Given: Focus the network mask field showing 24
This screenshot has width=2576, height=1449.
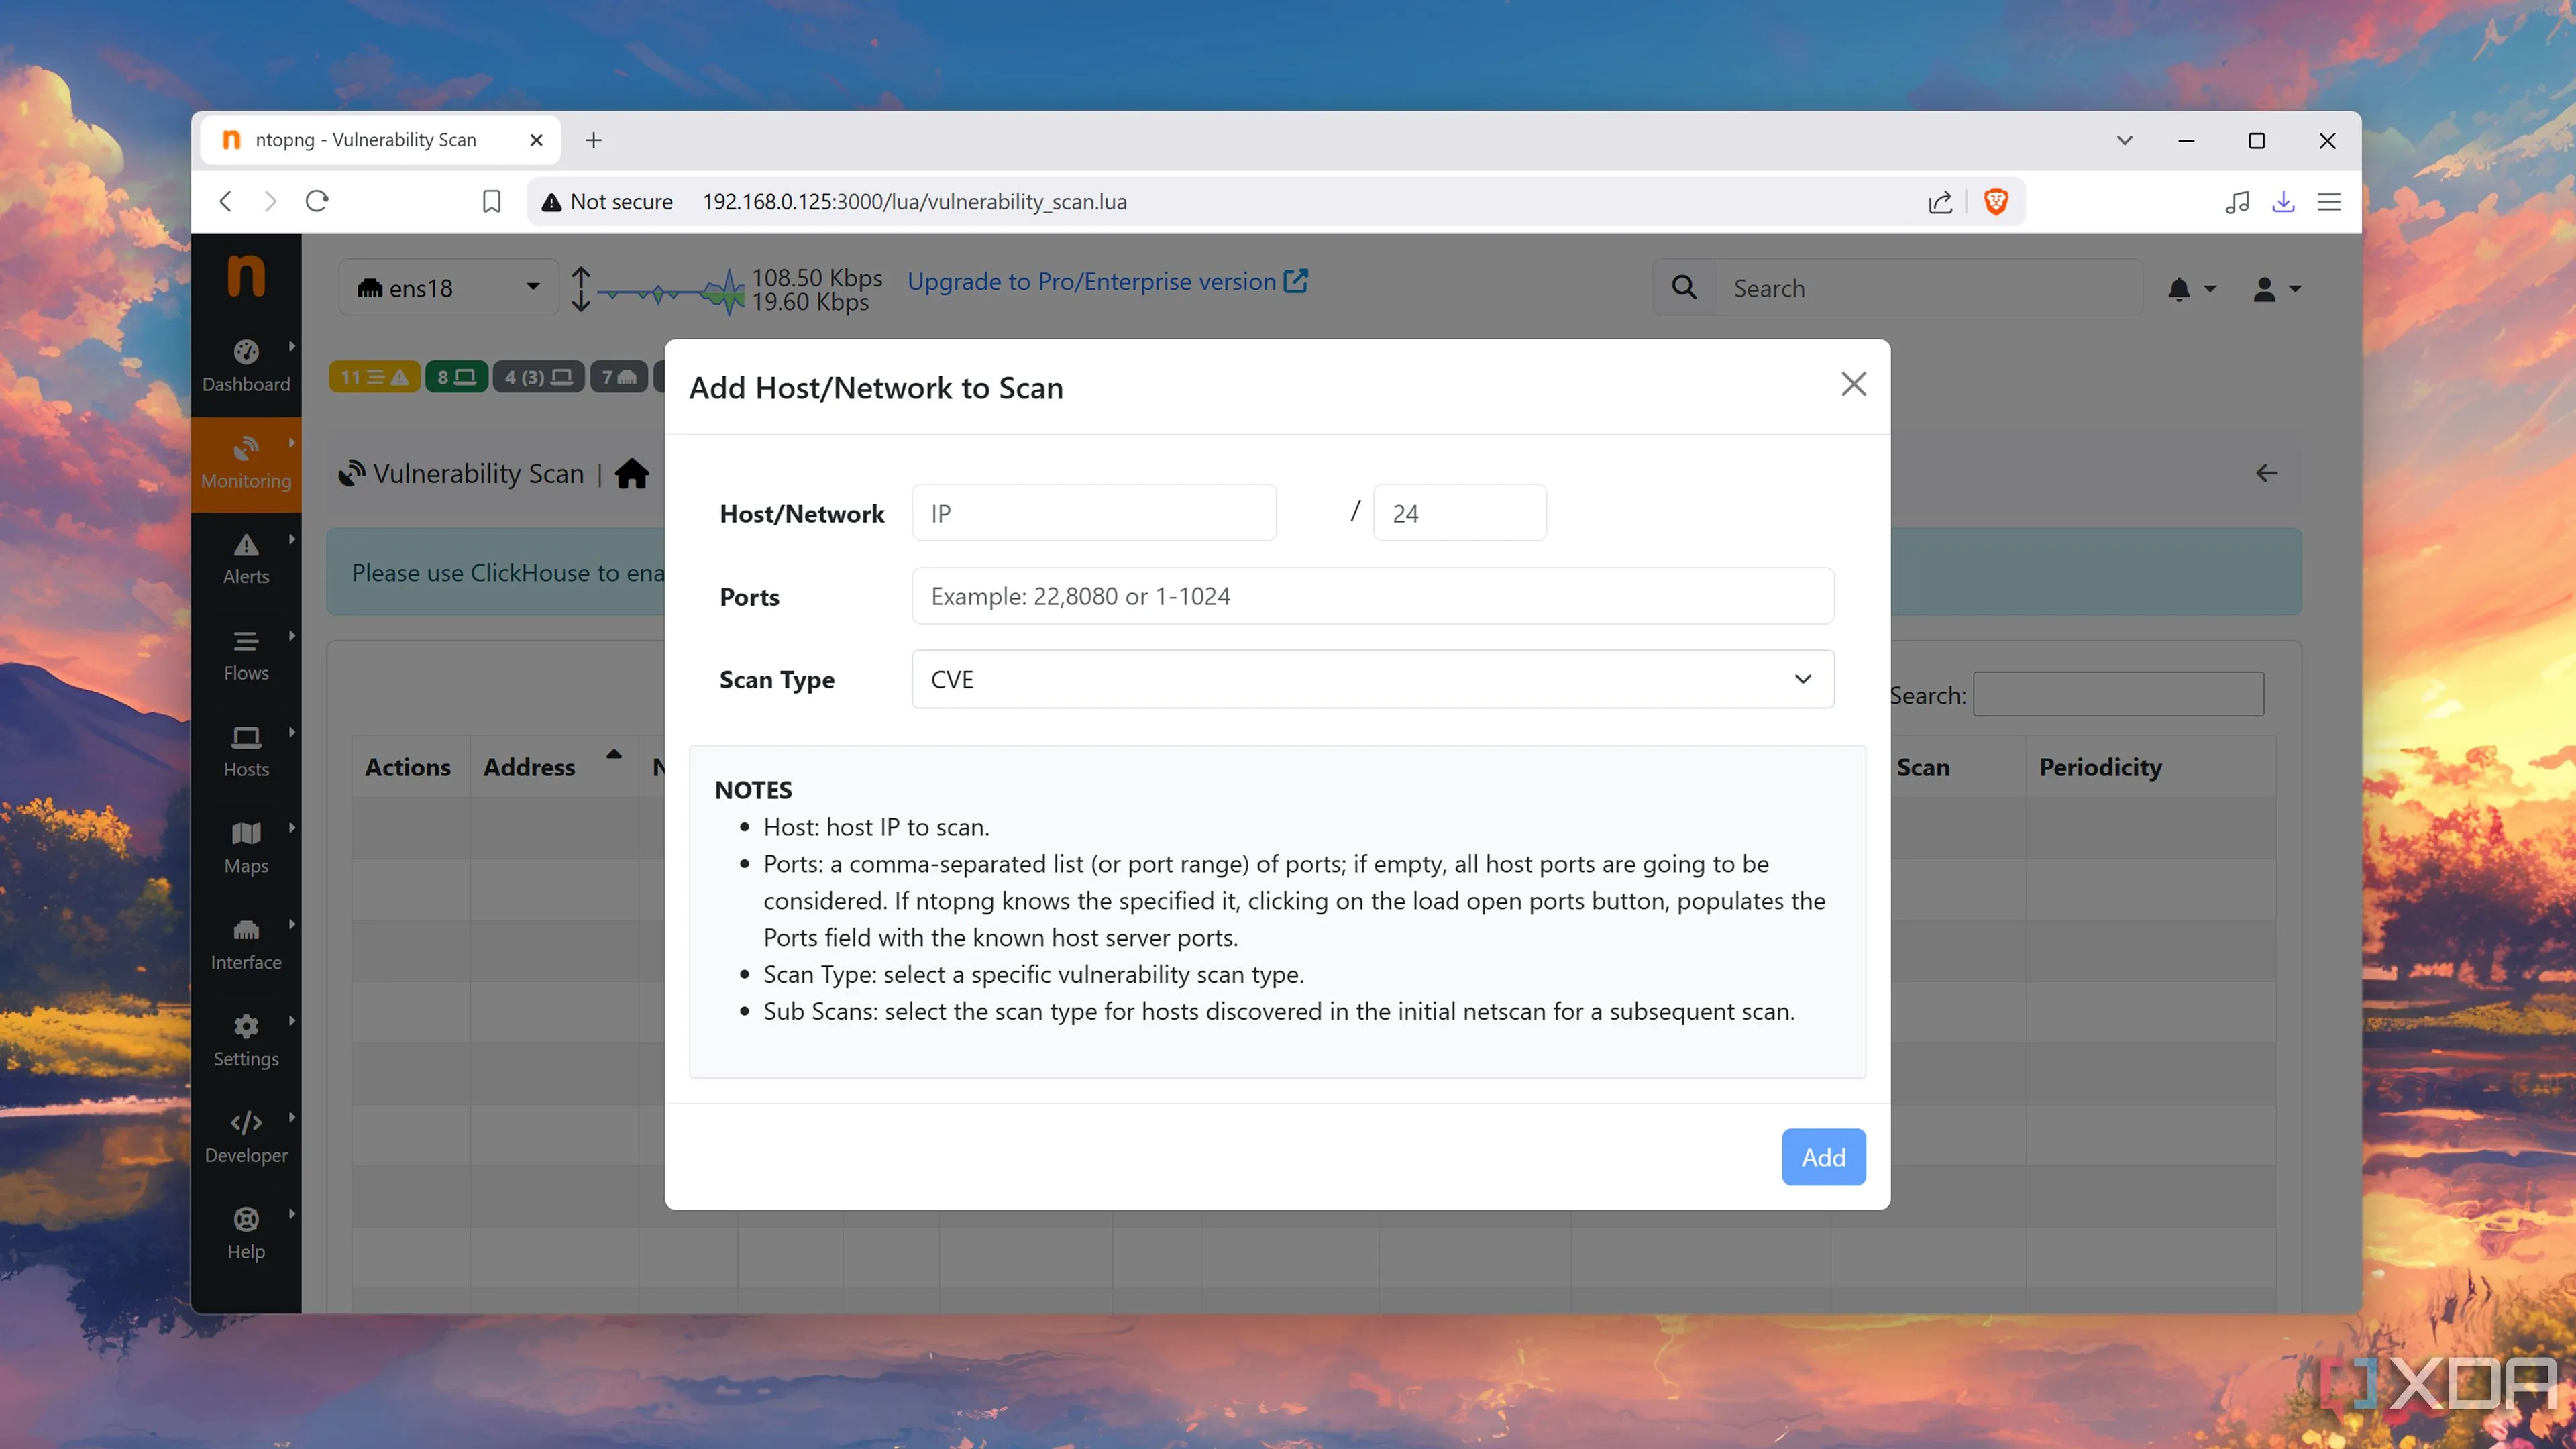Looking at the screenshot, I should tap(1459, 513).
